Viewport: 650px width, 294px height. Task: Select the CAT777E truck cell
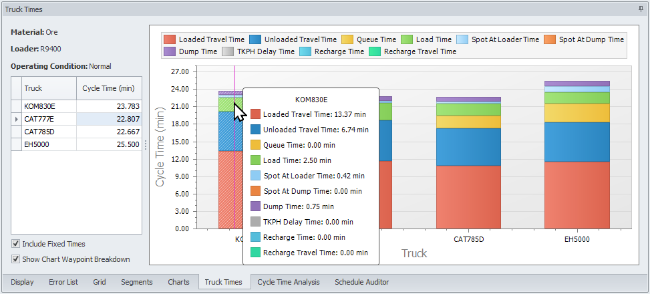49,119
